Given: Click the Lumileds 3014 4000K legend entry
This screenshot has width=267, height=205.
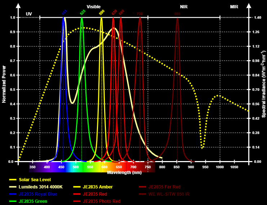Looking at the screenshot, I should (36, 187).
